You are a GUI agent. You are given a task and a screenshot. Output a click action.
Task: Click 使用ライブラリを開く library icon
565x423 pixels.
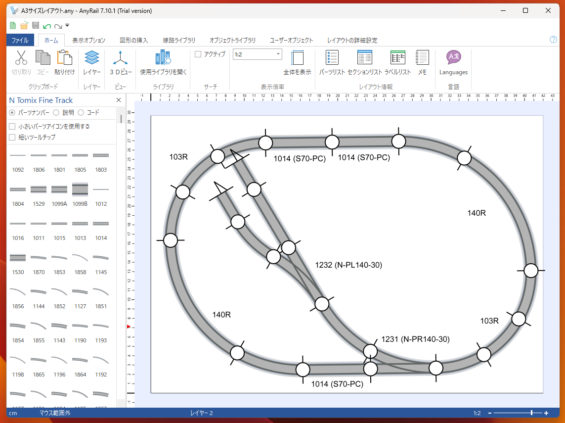coord(163,62)
